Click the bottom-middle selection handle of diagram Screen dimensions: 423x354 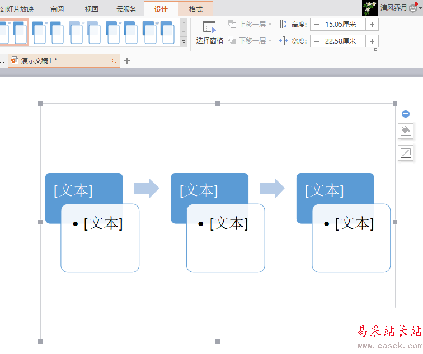coord(218,342)
